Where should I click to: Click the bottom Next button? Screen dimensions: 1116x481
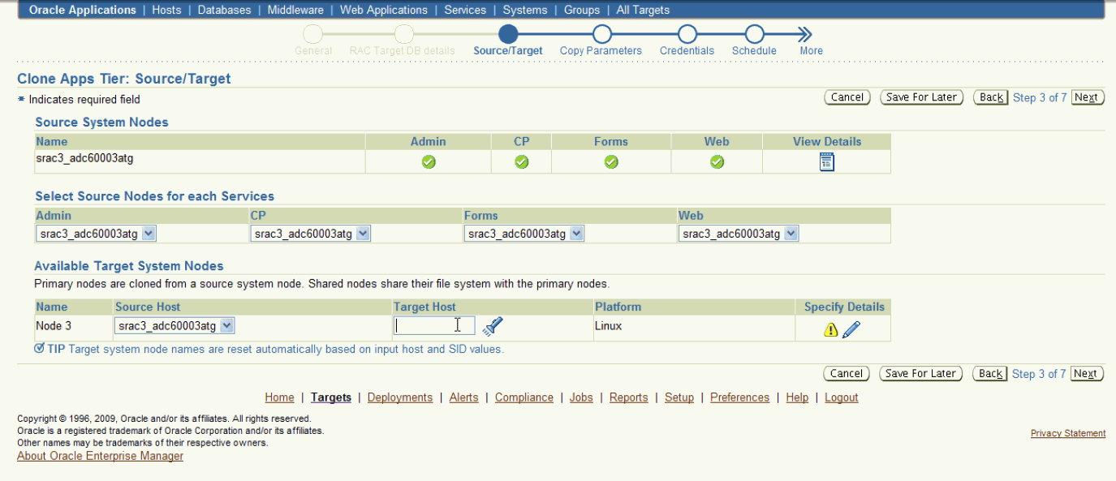click(x=1086, y=374)
